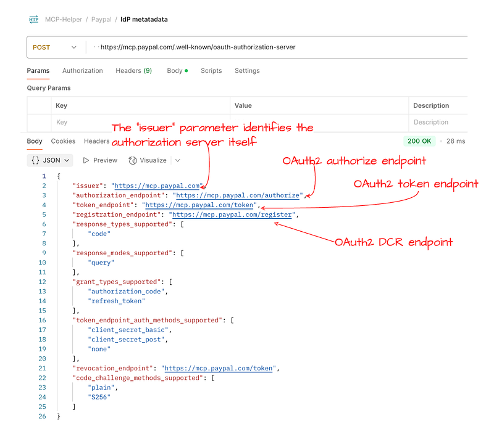Open the POST method dropdown

click(54, 47)
